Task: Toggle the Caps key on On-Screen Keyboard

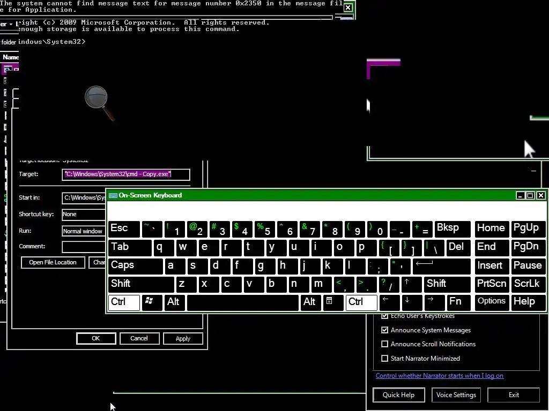Action: (136, 266)
